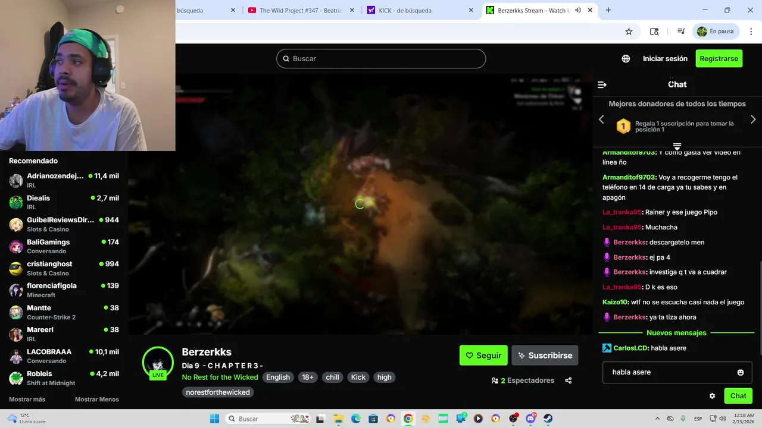Click Iniciar sesión
This screenshot has width=762, height=428.
[x=665, y=58]
